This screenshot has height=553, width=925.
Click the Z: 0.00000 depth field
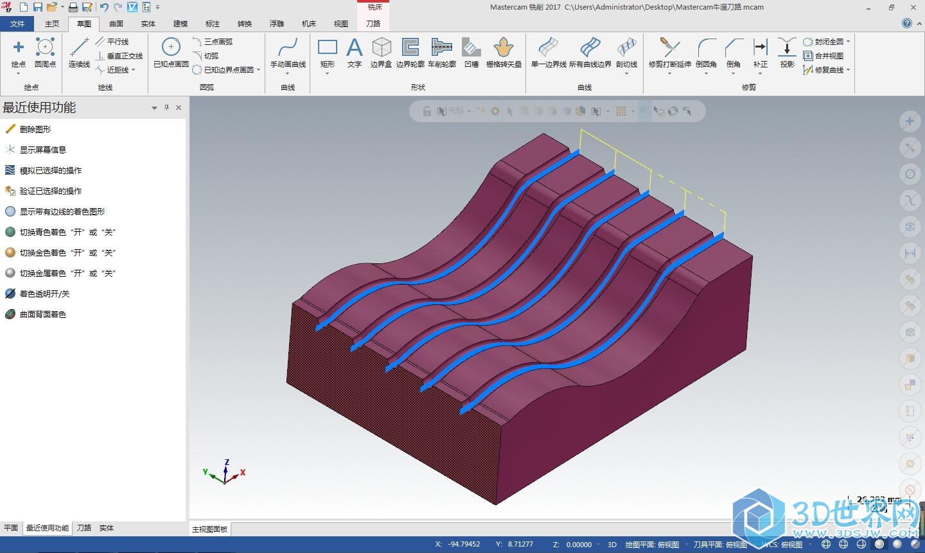572,544
